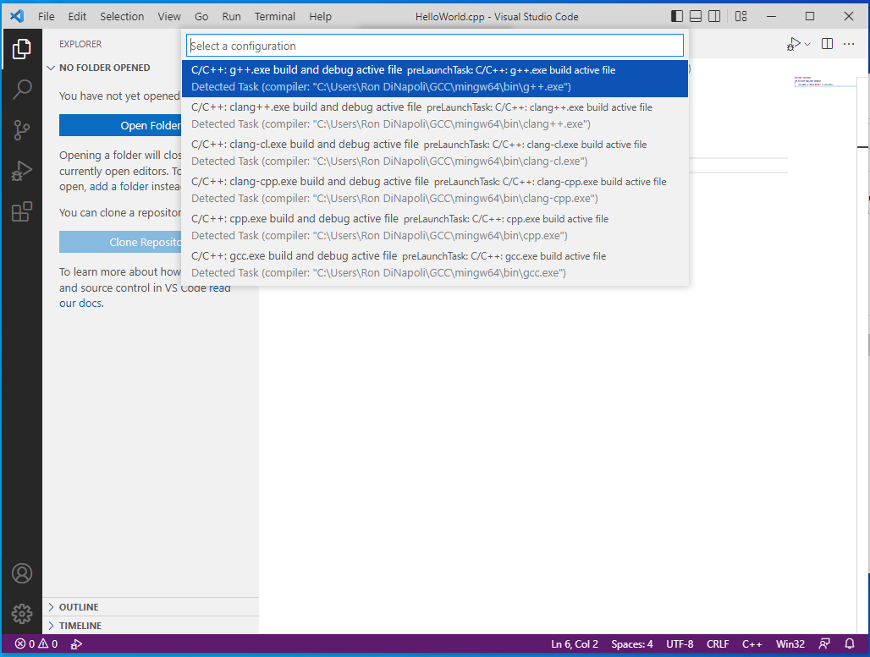The width and height of the screenshot is (870, 657).
Task: Open the Terminal menu
Action: pos(275,16)
